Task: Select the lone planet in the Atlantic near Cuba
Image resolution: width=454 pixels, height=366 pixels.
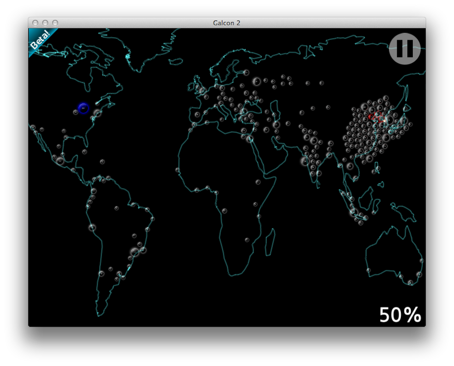Action: click(102, 162)
